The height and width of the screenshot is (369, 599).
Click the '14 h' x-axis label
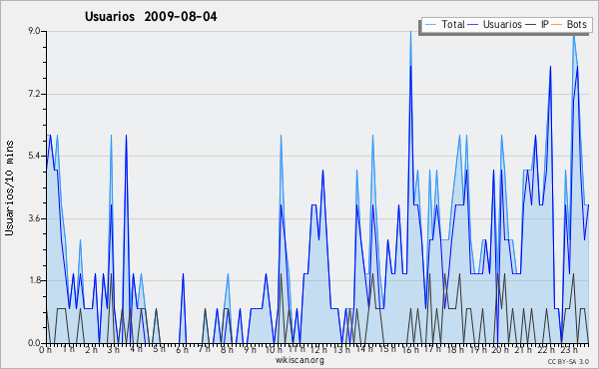(x=364, y=350)
